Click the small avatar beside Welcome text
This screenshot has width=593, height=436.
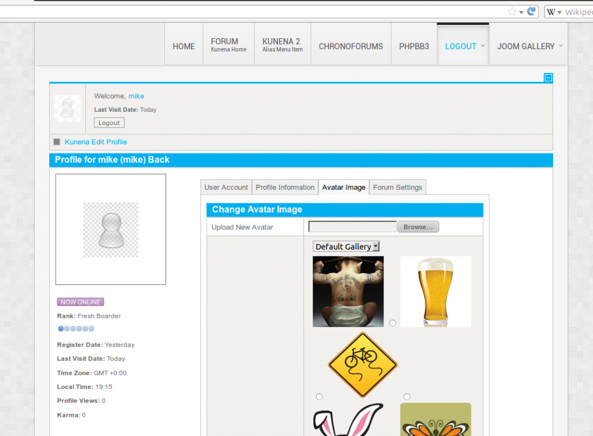[68, 108]
